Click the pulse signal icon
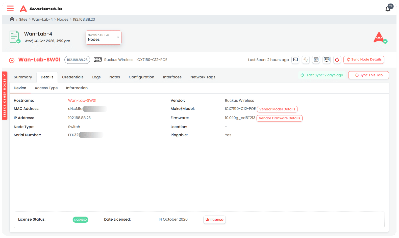Screen dimensions: 399x238 pos(306,60)
